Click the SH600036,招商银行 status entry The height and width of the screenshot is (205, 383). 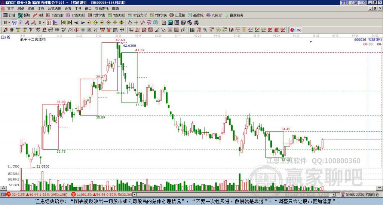click(x=362, y=195)
